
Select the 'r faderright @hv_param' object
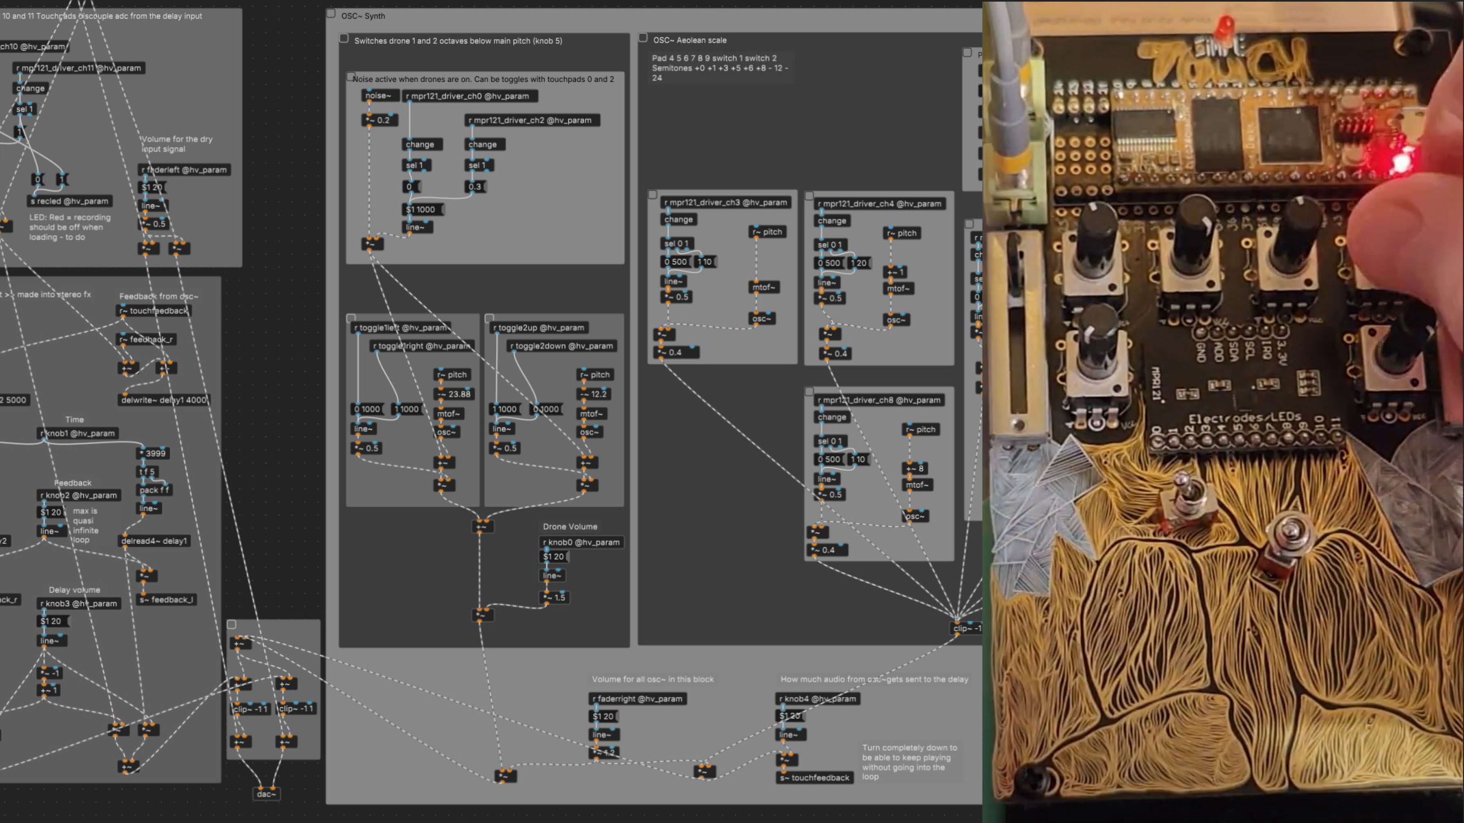point(637,699)
